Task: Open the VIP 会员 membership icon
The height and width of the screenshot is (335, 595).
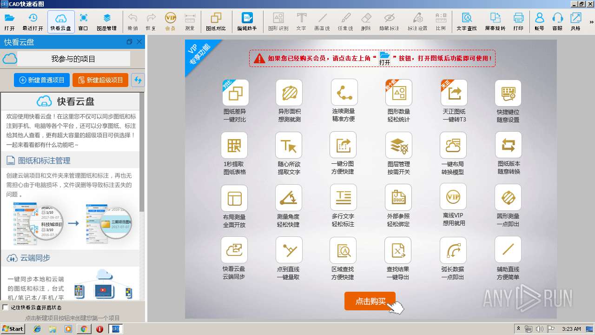Action: (x=170, y=22)
